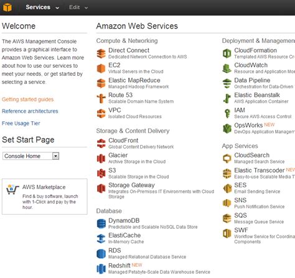This screenshot has width=295, height=278.
Task: Click the Elastic Beanstalk service name
Action: [x=257, y=95]
